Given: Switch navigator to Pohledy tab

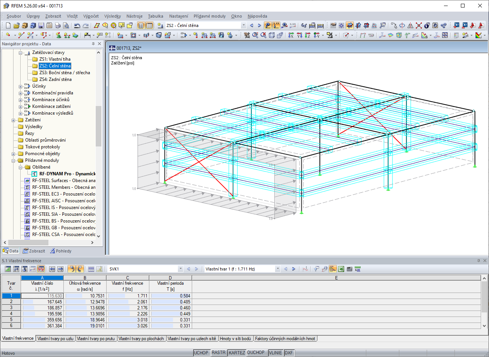Looking at the screenshot, I should point(61,251).
